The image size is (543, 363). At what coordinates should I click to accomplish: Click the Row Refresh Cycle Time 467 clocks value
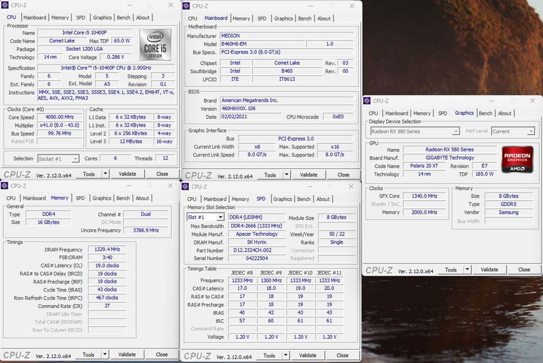click(x=107, y=297)
